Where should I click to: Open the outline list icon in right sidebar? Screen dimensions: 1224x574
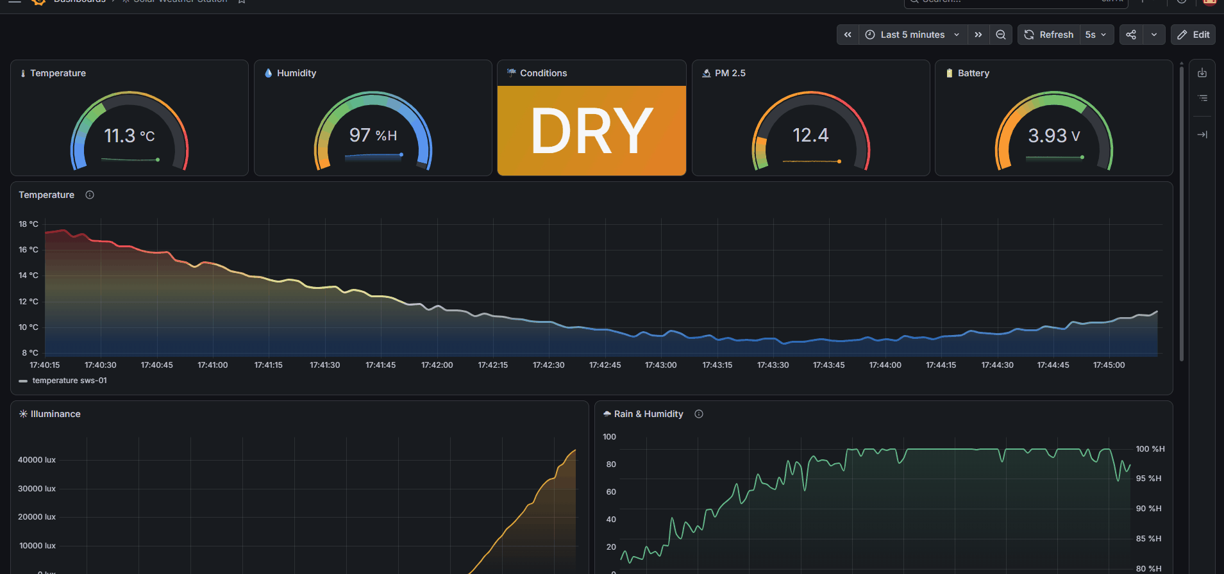pyautogui.click(x=1202, y=98)
